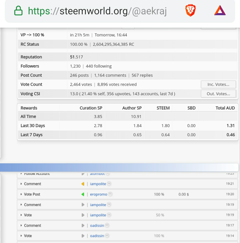Click reputation badge beside oadissin at 19:17
The height and width of the screenshot is (243, 240).
[107, 225]
